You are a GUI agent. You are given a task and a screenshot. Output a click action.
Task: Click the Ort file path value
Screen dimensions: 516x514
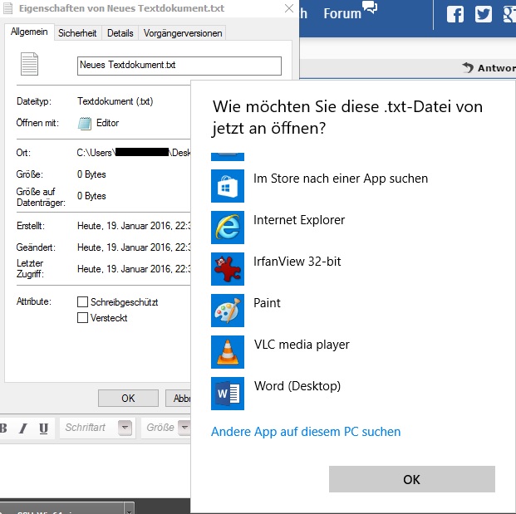coord(134,153)
